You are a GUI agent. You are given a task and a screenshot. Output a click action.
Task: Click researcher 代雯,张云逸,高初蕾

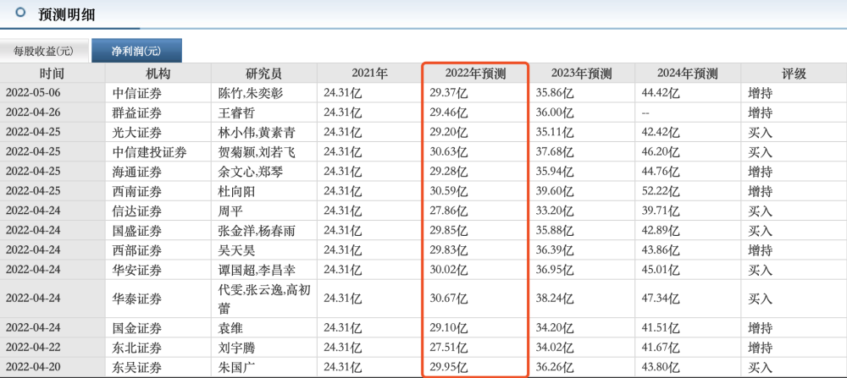click(263, 299)
